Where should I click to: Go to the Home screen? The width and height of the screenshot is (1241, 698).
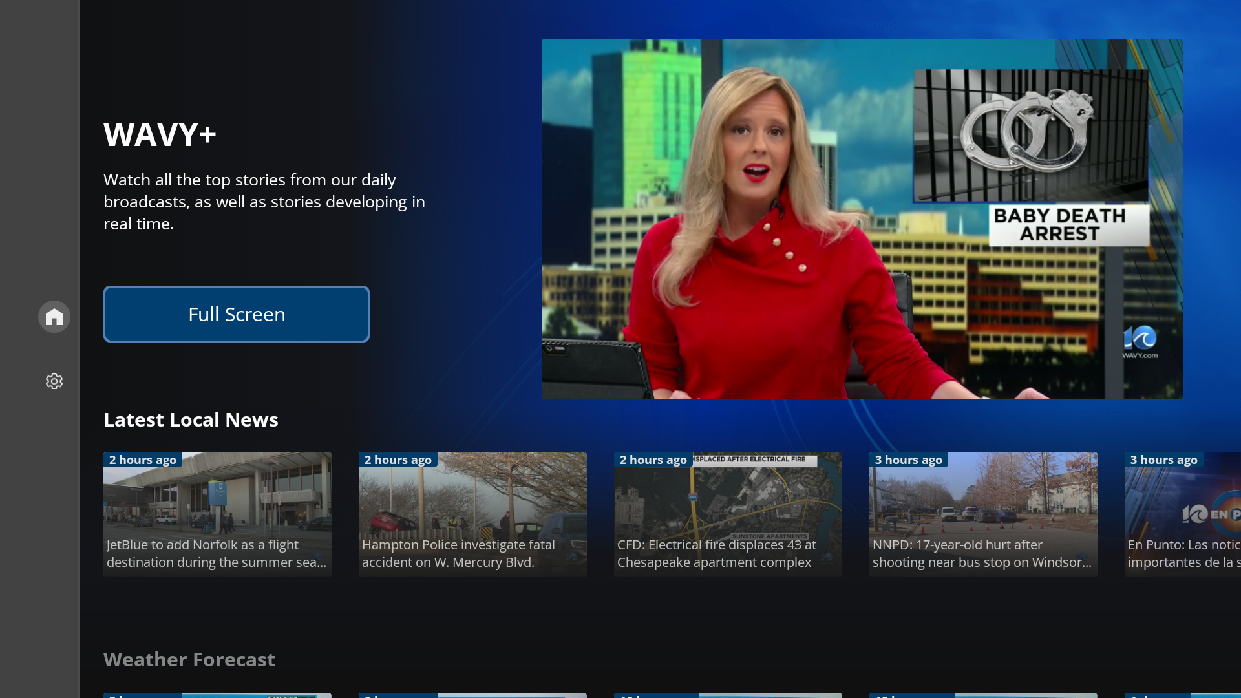tap(54, 317)
